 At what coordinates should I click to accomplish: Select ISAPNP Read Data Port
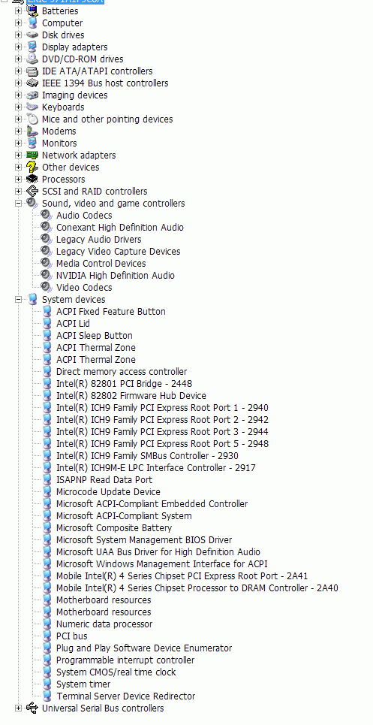pos(104,479)
